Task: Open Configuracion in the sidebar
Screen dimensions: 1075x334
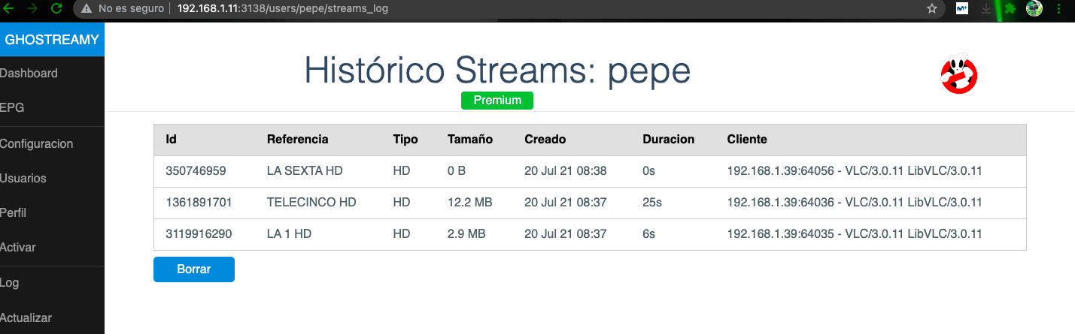Action: 37,144
